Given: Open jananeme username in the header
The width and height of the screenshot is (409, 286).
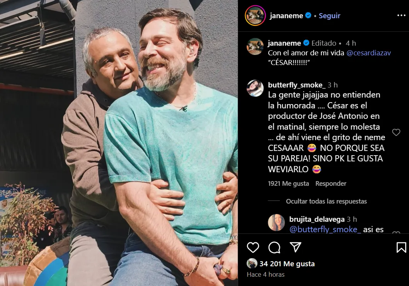Looking at the screenshot, I should tap(286, 15).
